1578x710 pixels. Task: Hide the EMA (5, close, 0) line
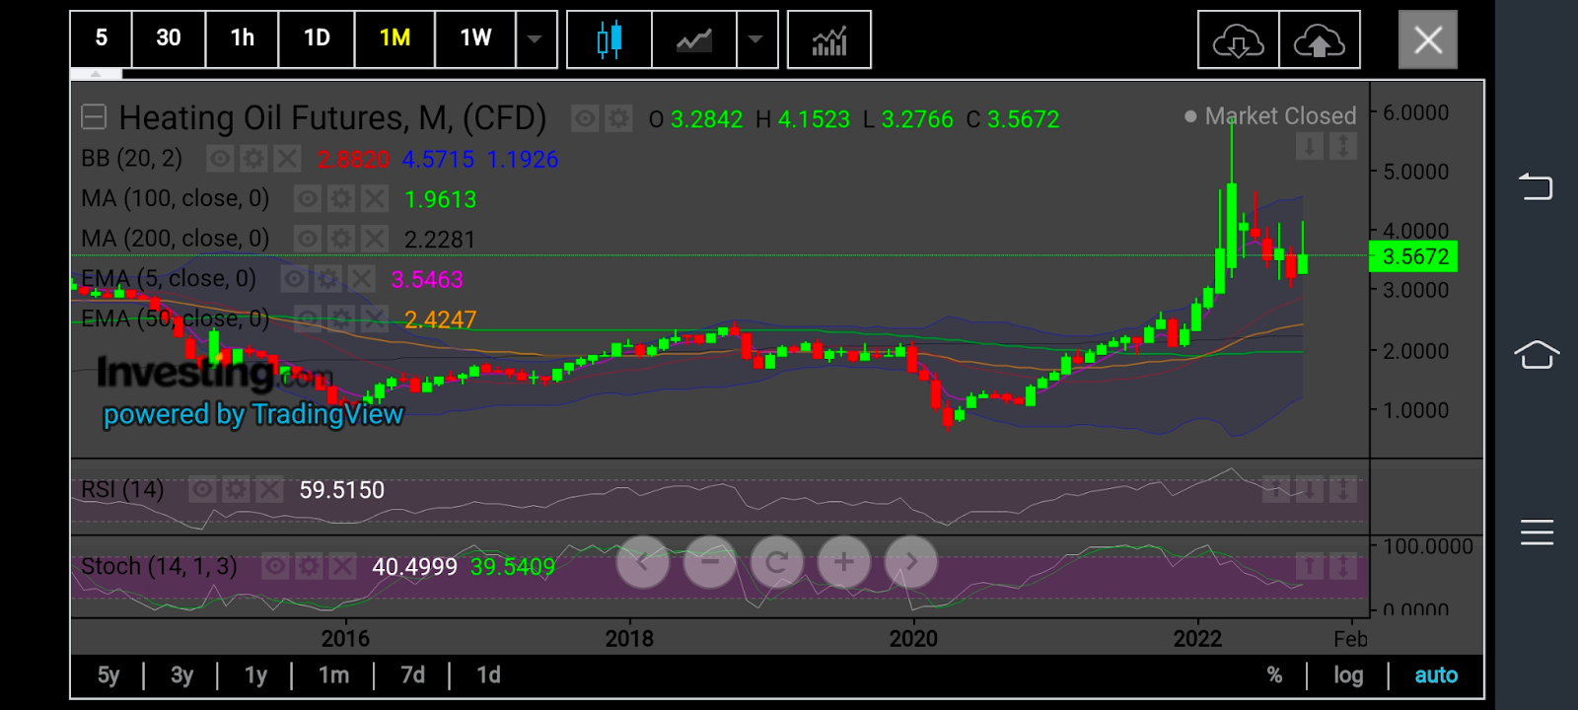click(x=295, y=279)
